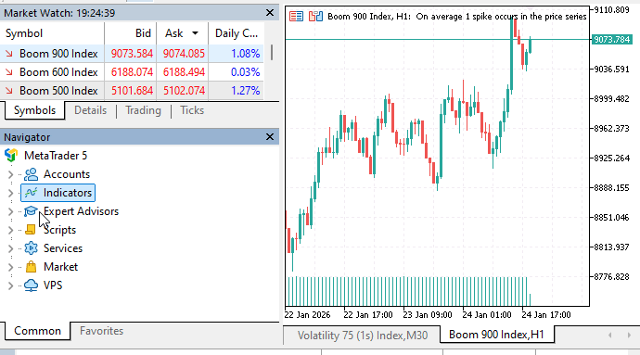Click the Boom 500 Index red arrow icon

pyautogui.click(x=9, y=91)
